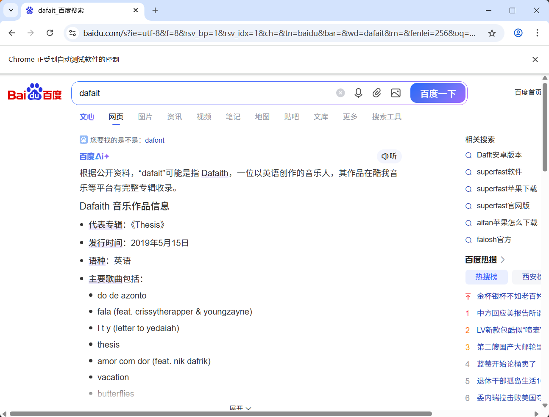Image resolution: width=549 pixels, height=417 pixels.
Task: Open hot topic 第二艘国产大邮轮
Action: point(509,347)
